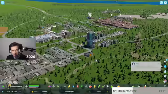Open the red-green icon right of statistics
Viewport: 168px width, 94px height.
point(150,86)
